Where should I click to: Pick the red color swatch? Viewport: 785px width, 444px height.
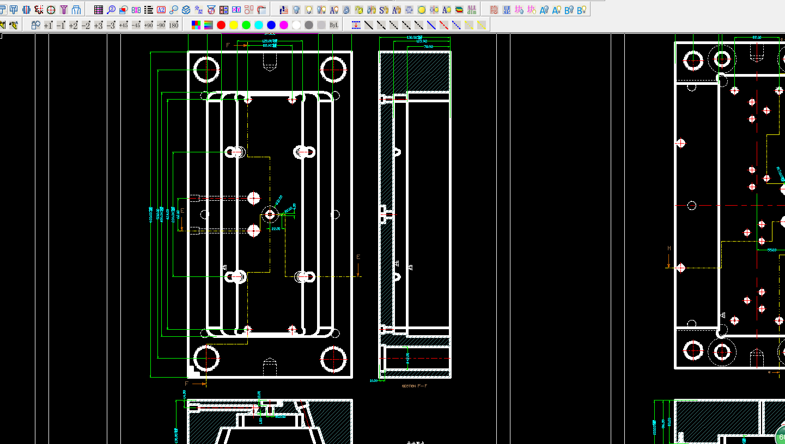click(x=221, y=25)
